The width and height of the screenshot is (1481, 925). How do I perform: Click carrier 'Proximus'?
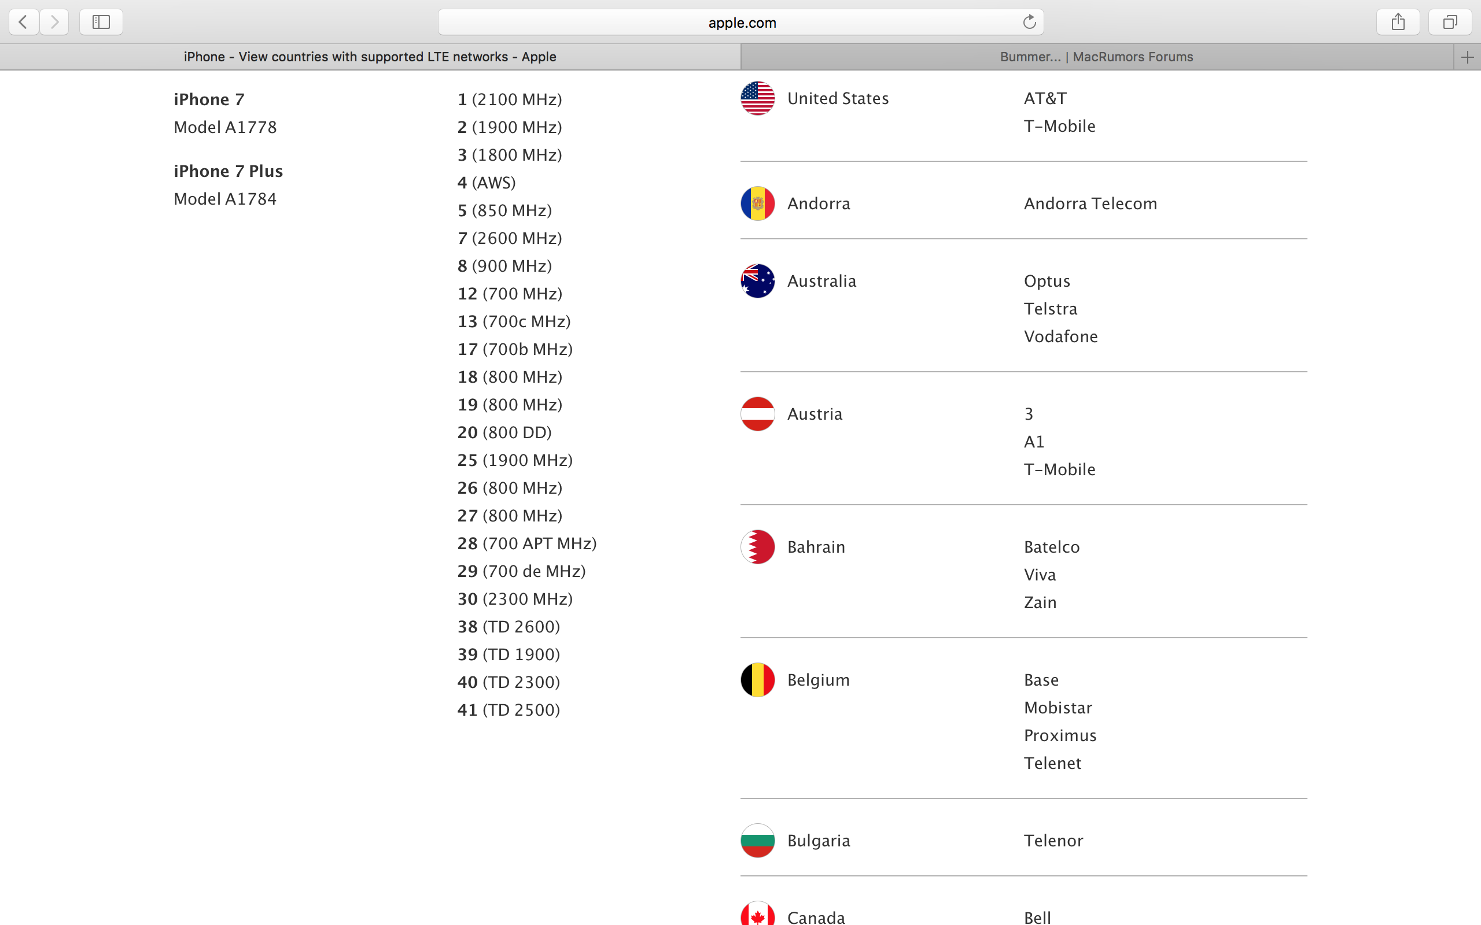1060,735
